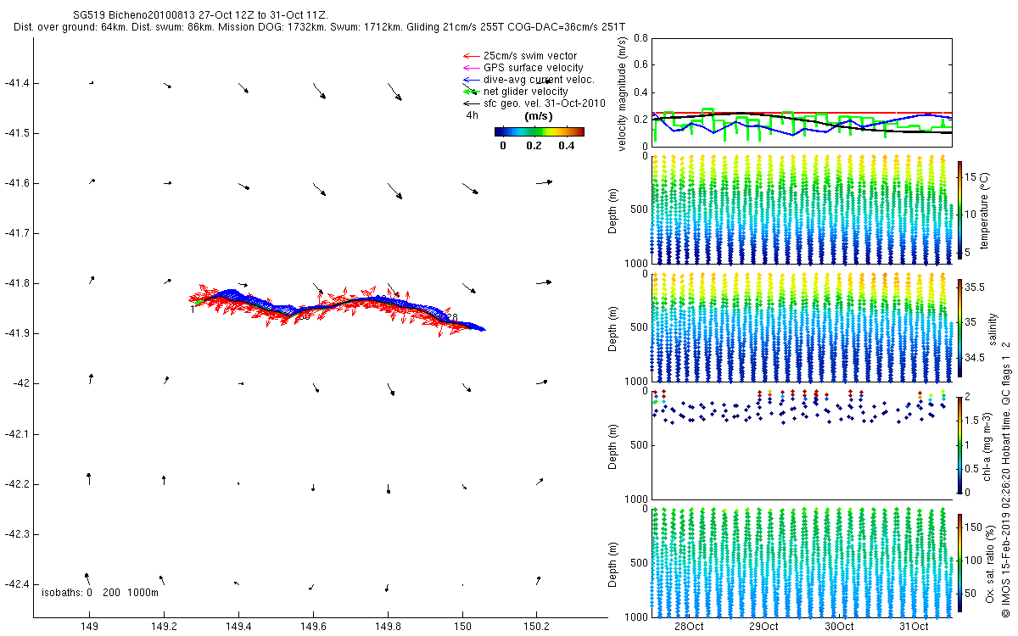Click the '(m/s)' label above velocity colorbar
This screenshot has height=636, width=1018.
coord(540,116)
